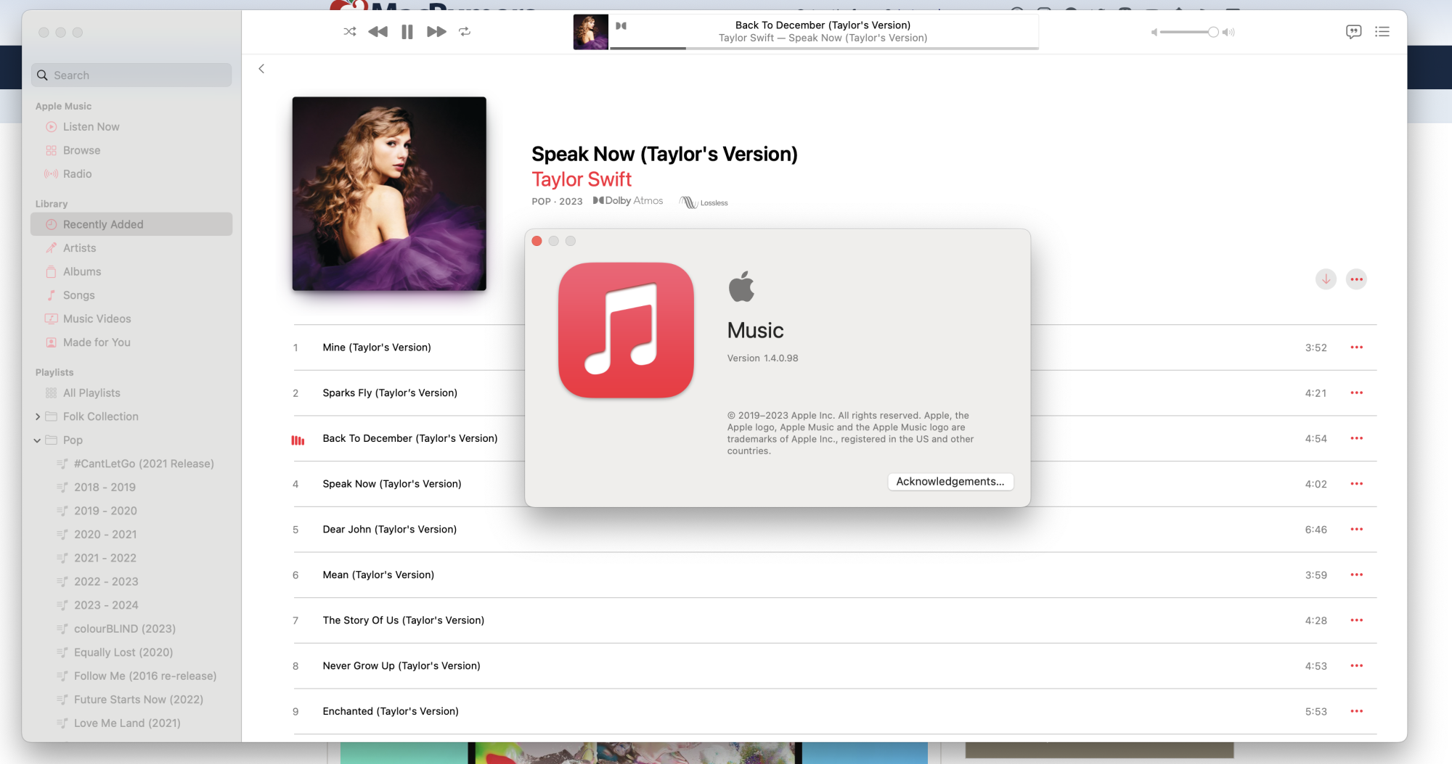Open more options for Dear John

[1356, 530]
